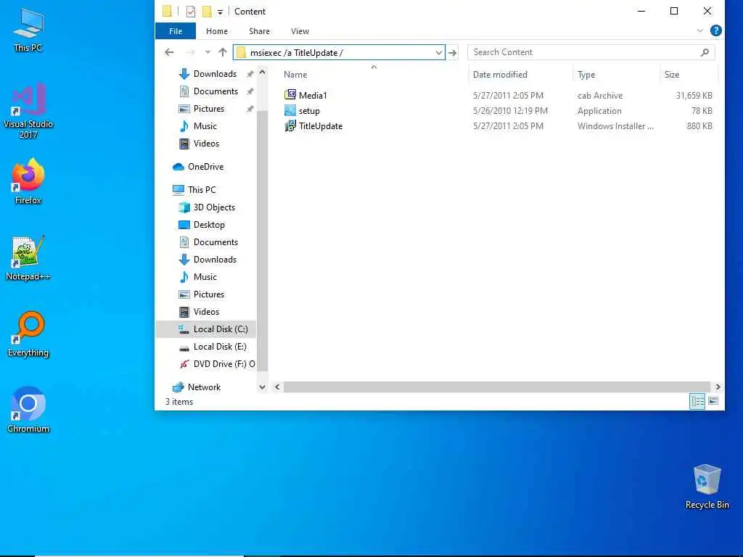Open Visual Studio 2017 desktop shortcut
This screenshot has width=743, height=557.
point(28,110)
